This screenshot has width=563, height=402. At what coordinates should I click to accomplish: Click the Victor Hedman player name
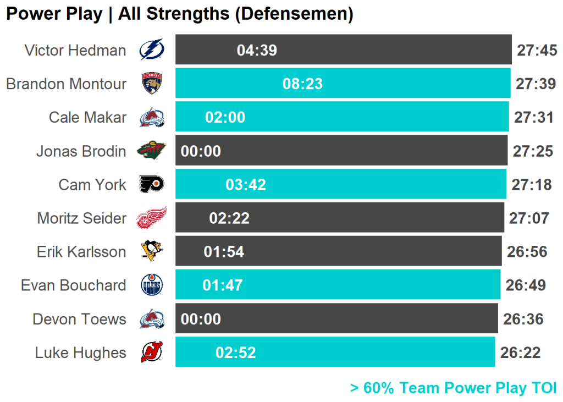coord(75,51)
